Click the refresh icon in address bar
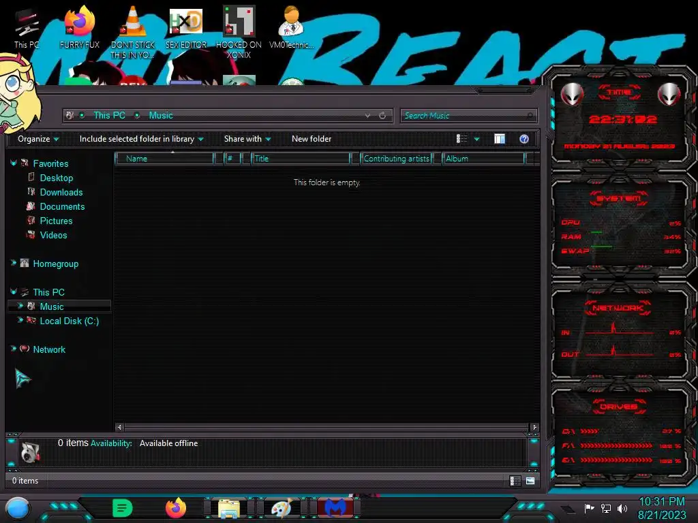The height and width of the screenshot is (523, 698). tap(382, 116)
